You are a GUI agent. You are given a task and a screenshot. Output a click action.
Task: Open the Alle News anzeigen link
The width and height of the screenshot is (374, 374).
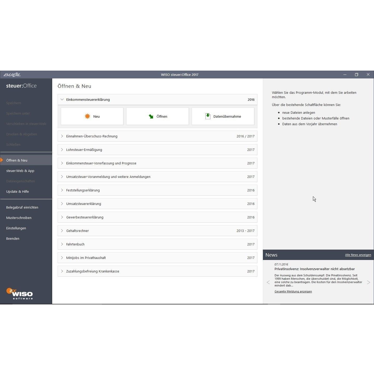(x=358, y=255)
